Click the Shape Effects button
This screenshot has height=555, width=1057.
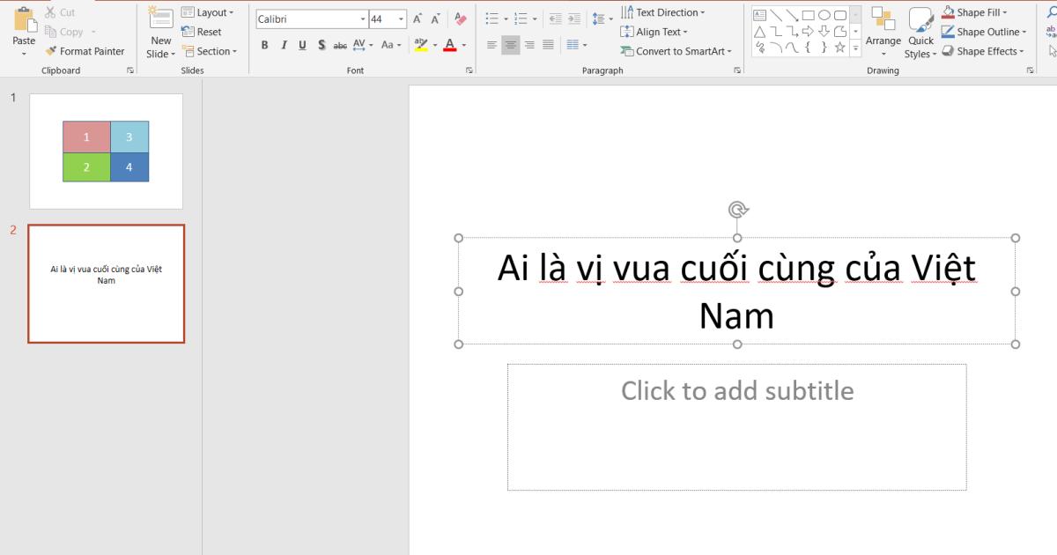(x=984, y=51)
